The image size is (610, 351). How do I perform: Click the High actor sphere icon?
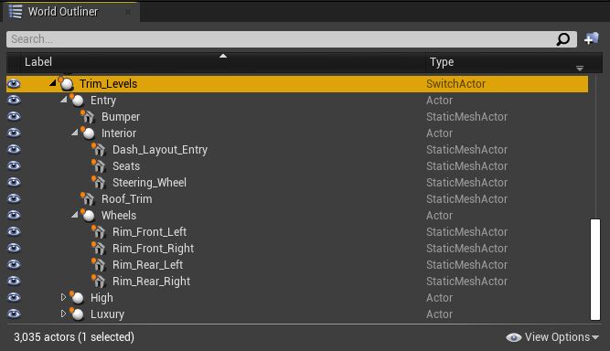(x=77, y=298)
